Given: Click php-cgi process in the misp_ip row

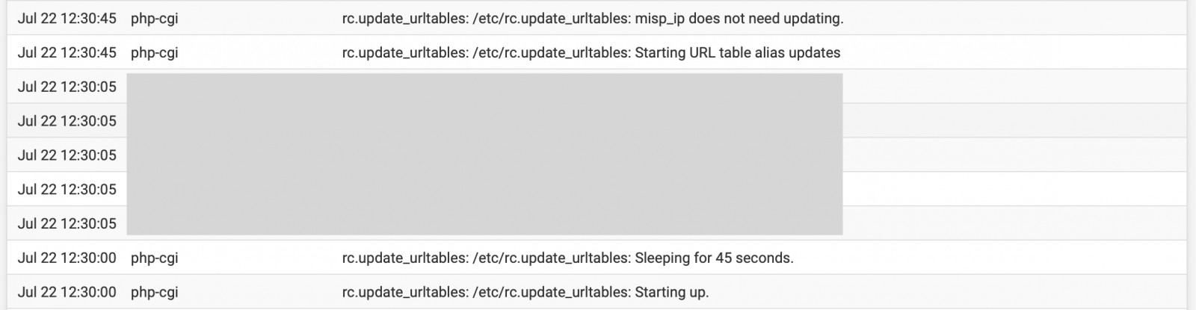Looking at the screenshot, I should (x=154, y=19).
